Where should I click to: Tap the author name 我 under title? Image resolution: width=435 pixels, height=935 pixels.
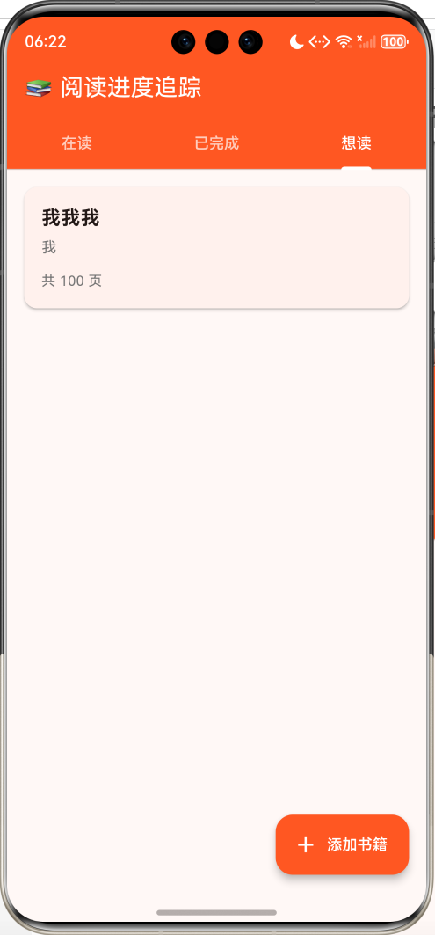point(49,247)
